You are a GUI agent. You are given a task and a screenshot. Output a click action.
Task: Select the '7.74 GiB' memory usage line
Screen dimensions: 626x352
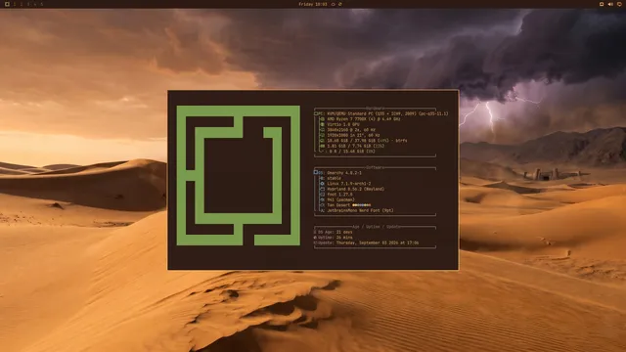click(x=356, y=146)
